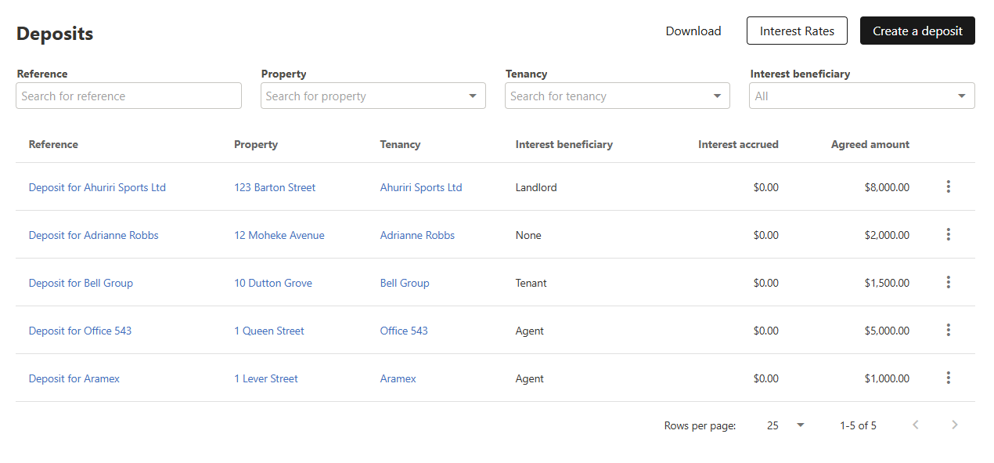Expand the Tenancy filter dropdown

pos(717,96)
